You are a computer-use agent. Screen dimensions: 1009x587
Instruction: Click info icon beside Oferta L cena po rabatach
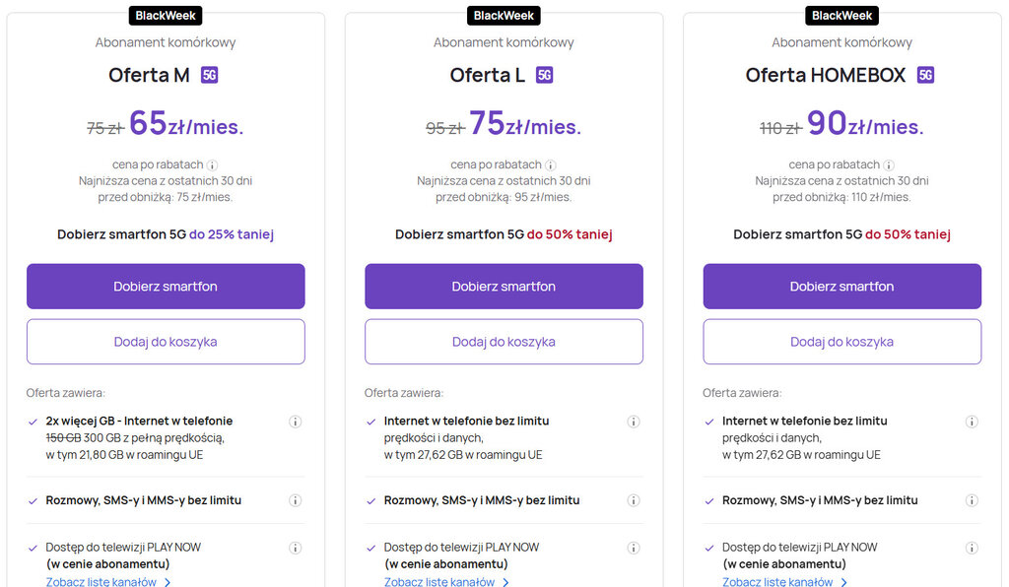(x=551, y=165)
